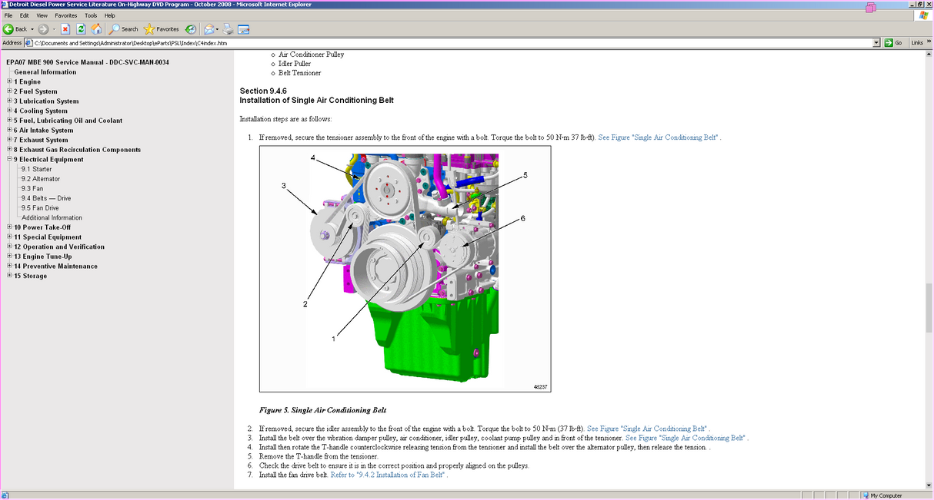Open the Favorites star panel
This screenshot has height=500, width=934.
[x=161, y=29]
